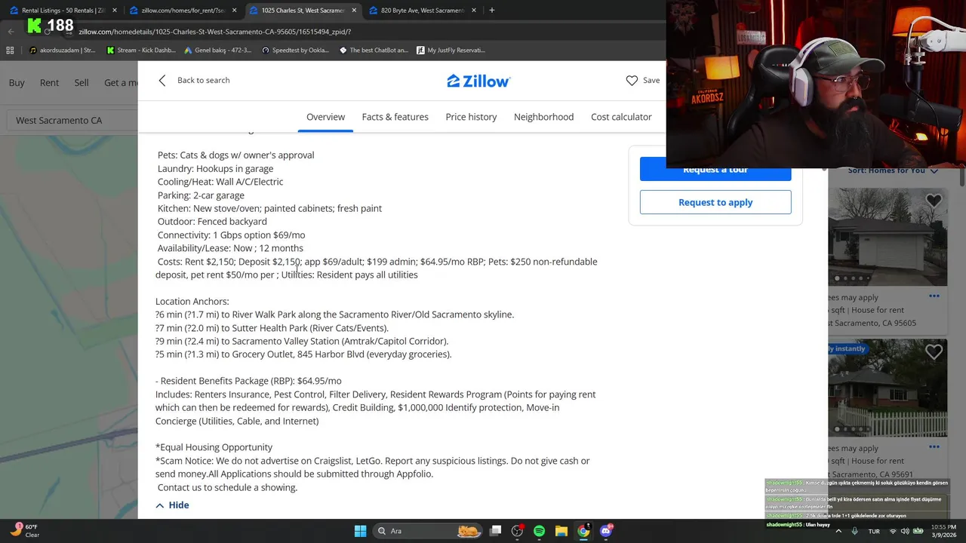Open File Explorer from the taskbar
The height and width of the screenshot is (543, 966).
coord(561,531)
